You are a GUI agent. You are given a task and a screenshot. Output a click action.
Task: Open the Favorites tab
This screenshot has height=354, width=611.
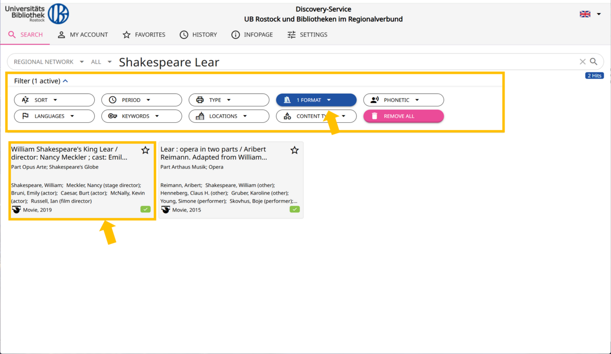click(144, 35)
